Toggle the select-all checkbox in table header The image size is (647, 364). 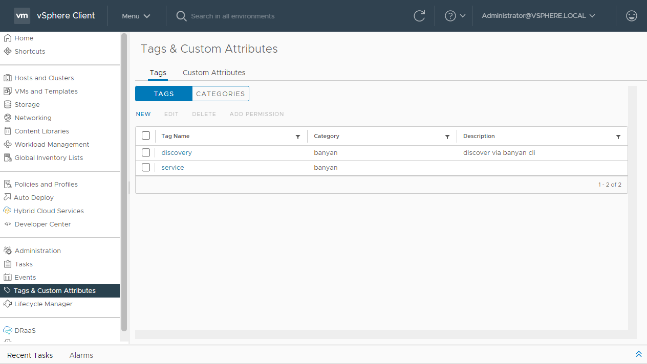pyautogui.click(x=146, y=135)
